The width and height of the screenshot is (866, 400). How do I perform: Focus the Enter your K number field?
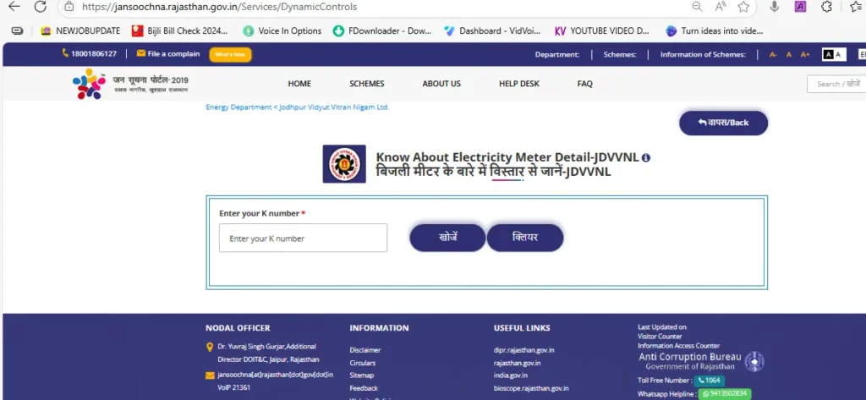pos(303,238)
